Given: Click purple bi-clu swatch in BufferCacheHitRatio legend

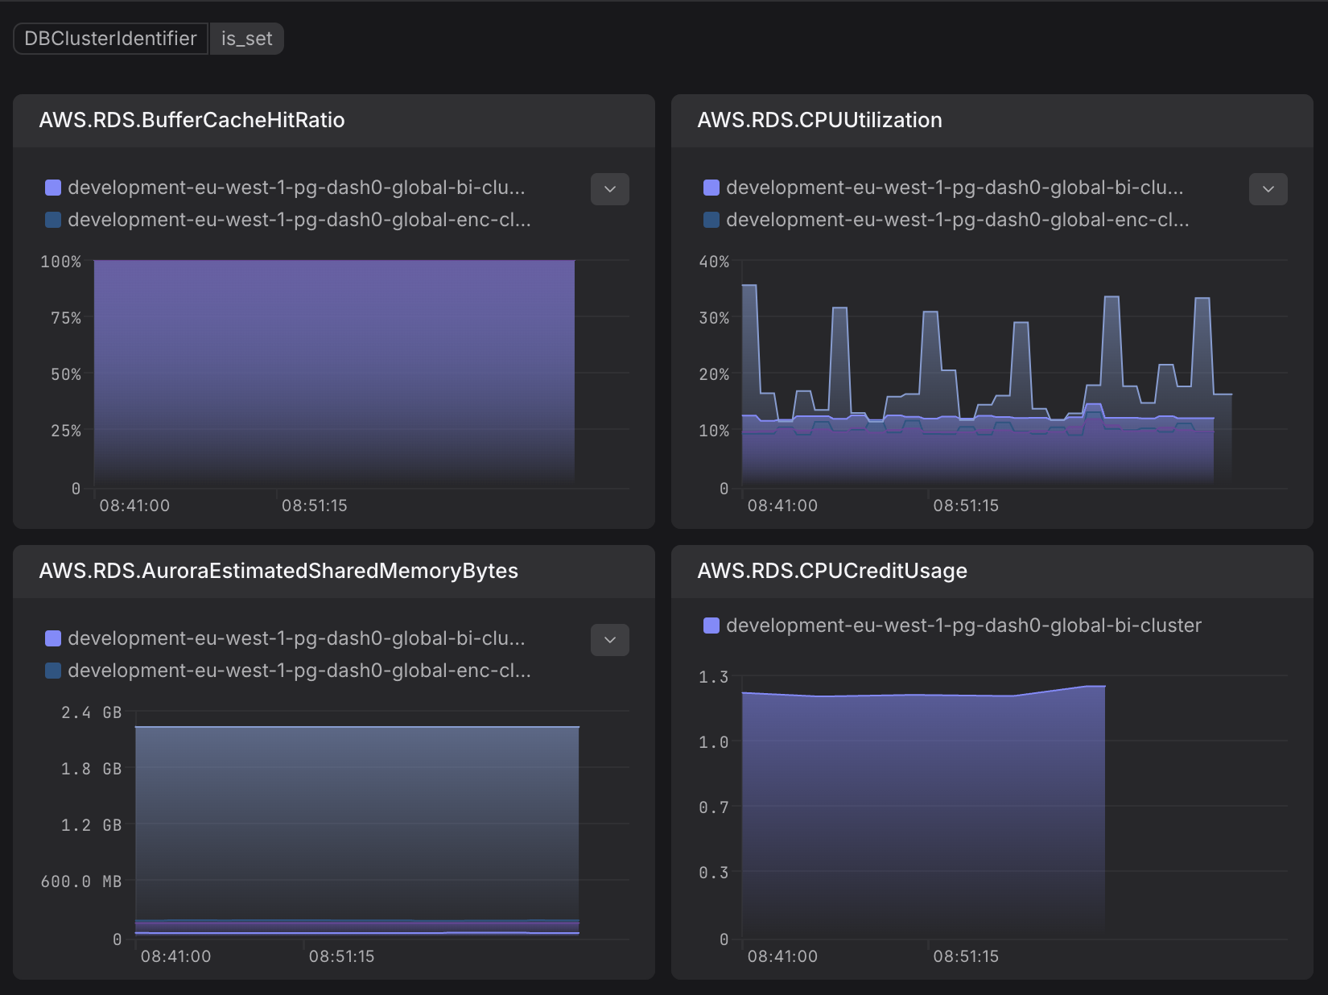Looking at the screenshot, I should [x=53, y=188].
